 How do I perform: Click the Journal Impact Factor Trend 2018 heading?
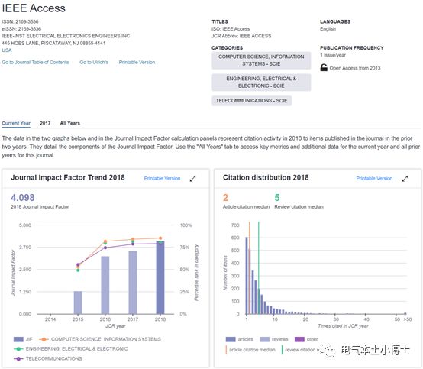pos(68,177)
